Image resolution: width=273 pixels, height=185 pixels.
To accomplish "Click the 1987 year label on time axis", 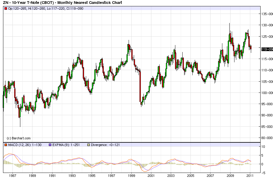I will point(12,176).
